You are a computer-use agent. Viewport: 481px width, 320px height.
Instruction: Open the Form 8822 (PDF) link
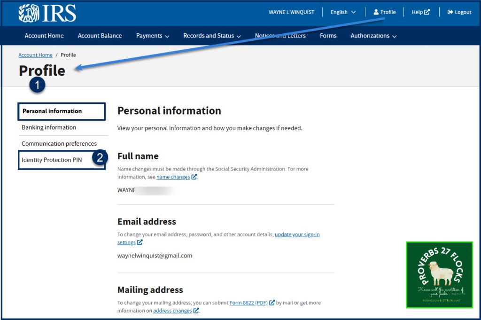tap(248, 303)
